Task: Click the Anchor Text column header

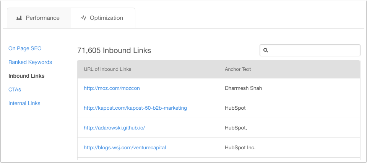Action: (x=238, y=69)
